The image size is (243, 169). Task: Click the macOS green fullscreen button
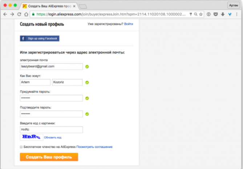click(x=15, y=5)
